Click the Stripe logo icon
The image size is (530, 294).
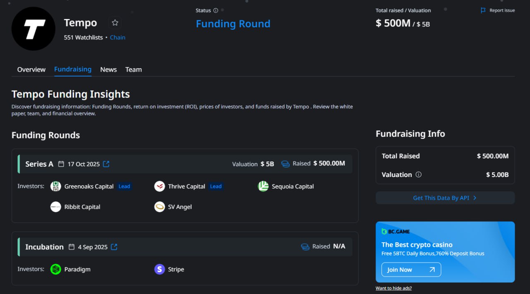point(159,269)
